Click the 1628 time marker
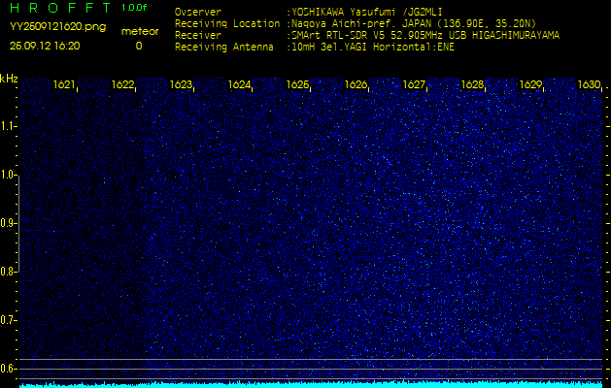 [x=472, y=84]
